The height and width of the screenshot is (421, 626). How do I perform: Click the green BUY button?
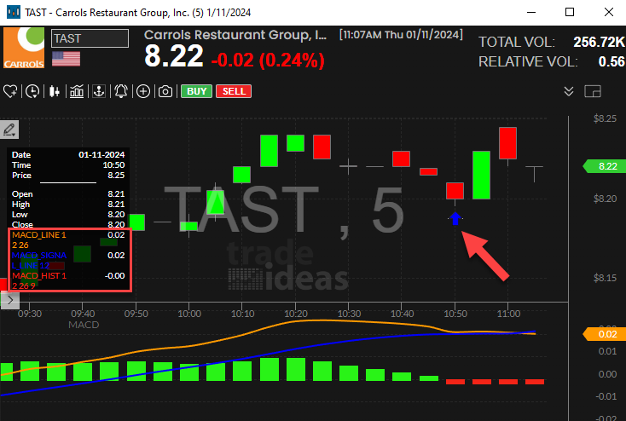[196, 91]
